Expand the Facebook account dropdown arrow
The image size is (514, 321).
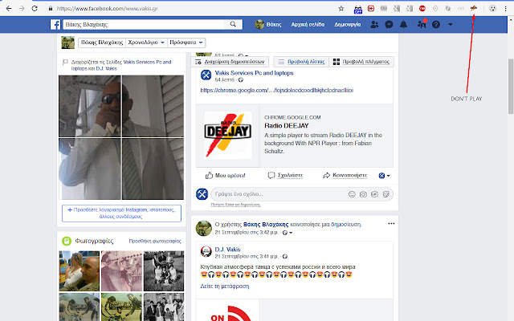click(x=451, y=24)
